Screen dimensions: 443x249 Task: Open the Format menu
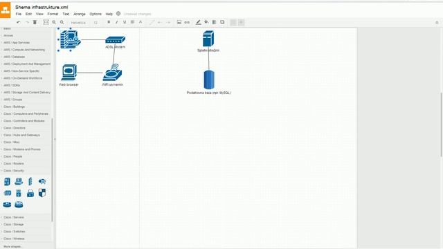53,14
